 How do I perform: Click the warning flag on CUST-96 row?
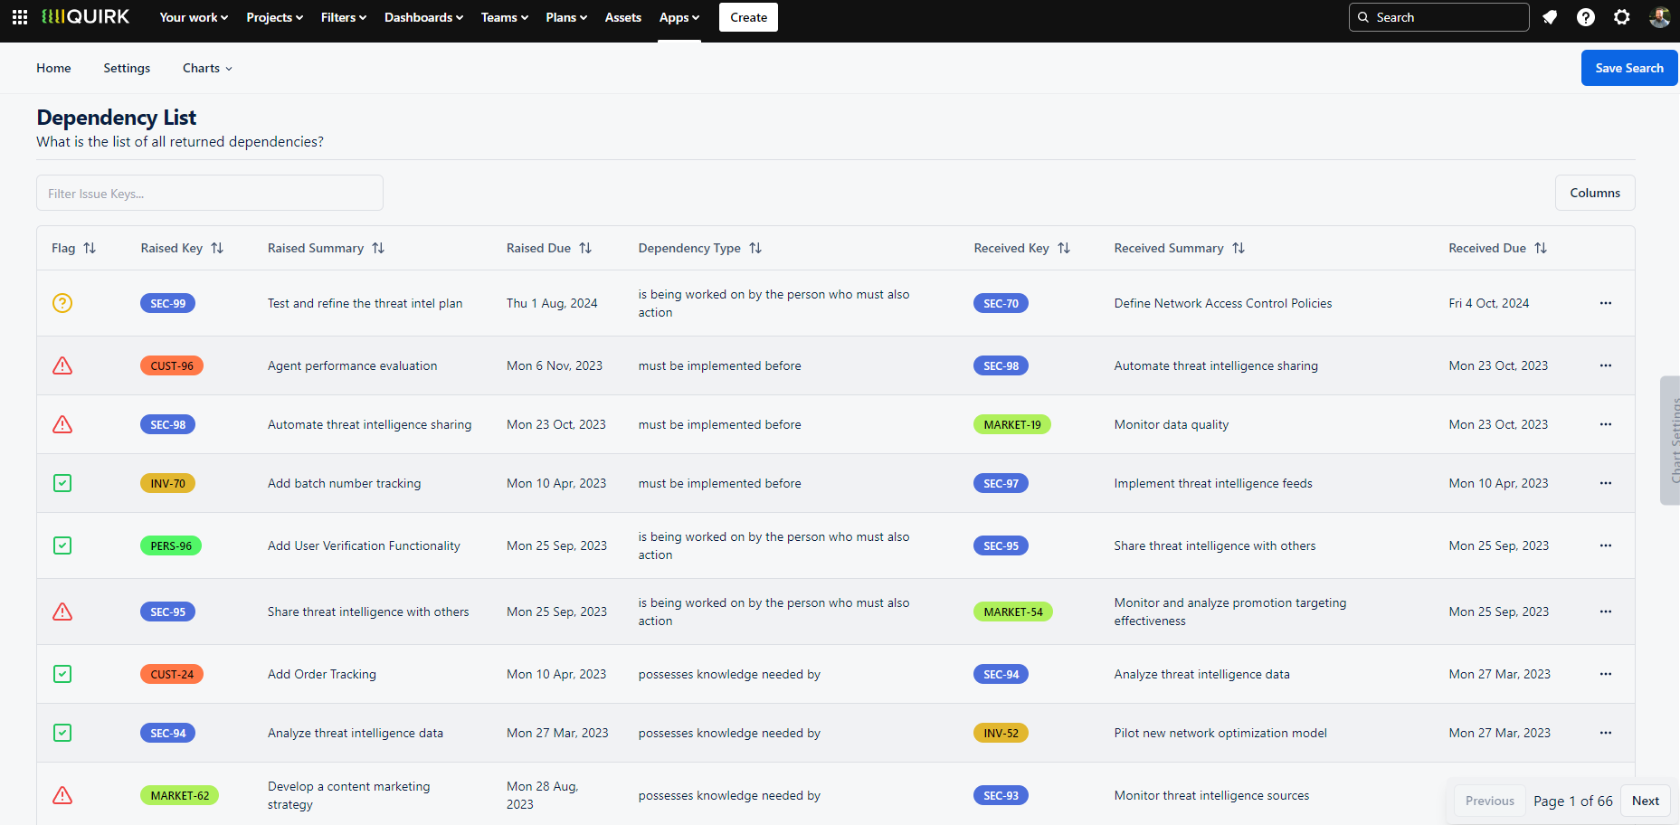point(62,365)
